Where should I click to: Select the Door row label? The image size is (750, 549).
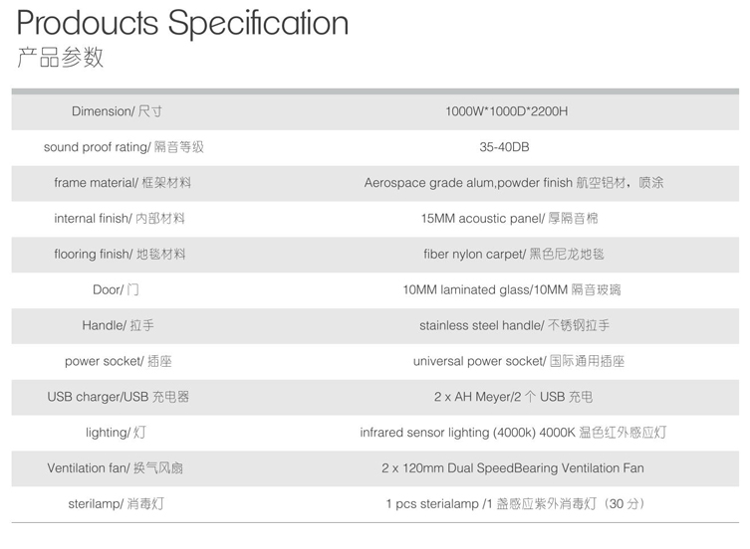116,289
